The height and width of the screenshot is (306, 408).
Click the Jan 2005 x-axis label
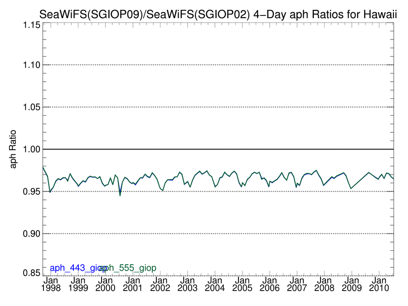coord(243,284)
